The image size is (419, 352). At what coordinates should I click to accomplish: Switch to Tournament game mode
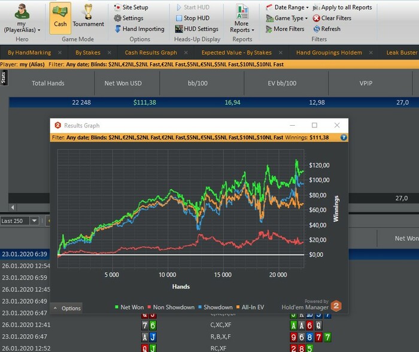pos(88,16)
